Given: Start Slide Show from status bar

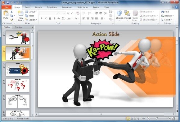Looking at the screenshot, I should point(138,119).
